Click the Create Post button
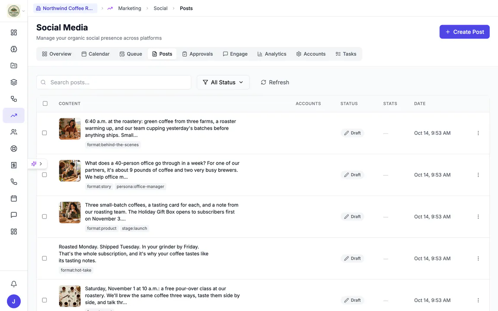The image size is (498, 311). 464,32
